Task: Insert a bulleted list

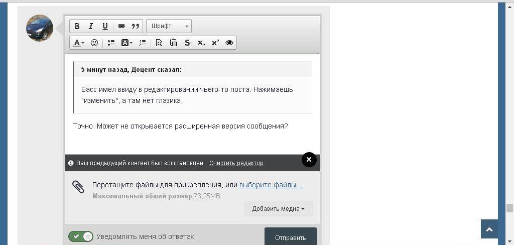Action: pos(111,43)
